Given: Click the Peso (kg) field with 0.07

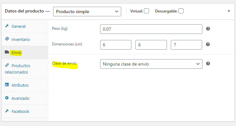Looking at the screenshot, I should tap(151, 29).
